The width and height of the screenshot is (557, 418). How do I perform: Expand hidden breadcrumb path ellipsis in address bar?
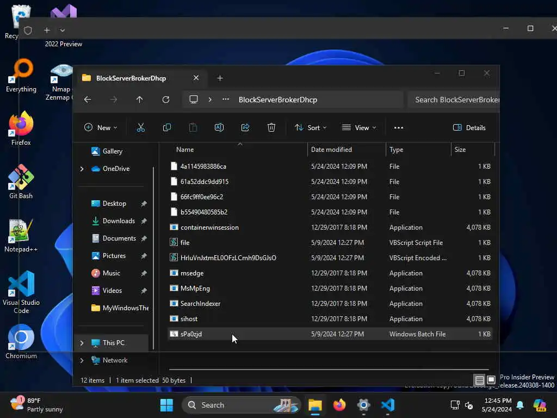point(226,99)
